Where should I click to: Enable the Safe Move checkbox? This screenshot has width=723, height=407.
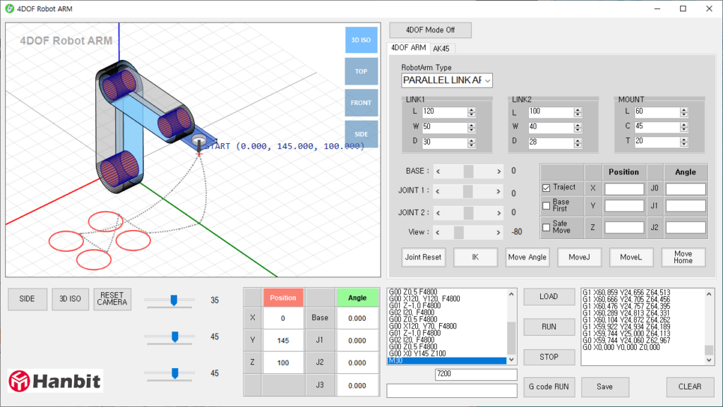[546, 227]
